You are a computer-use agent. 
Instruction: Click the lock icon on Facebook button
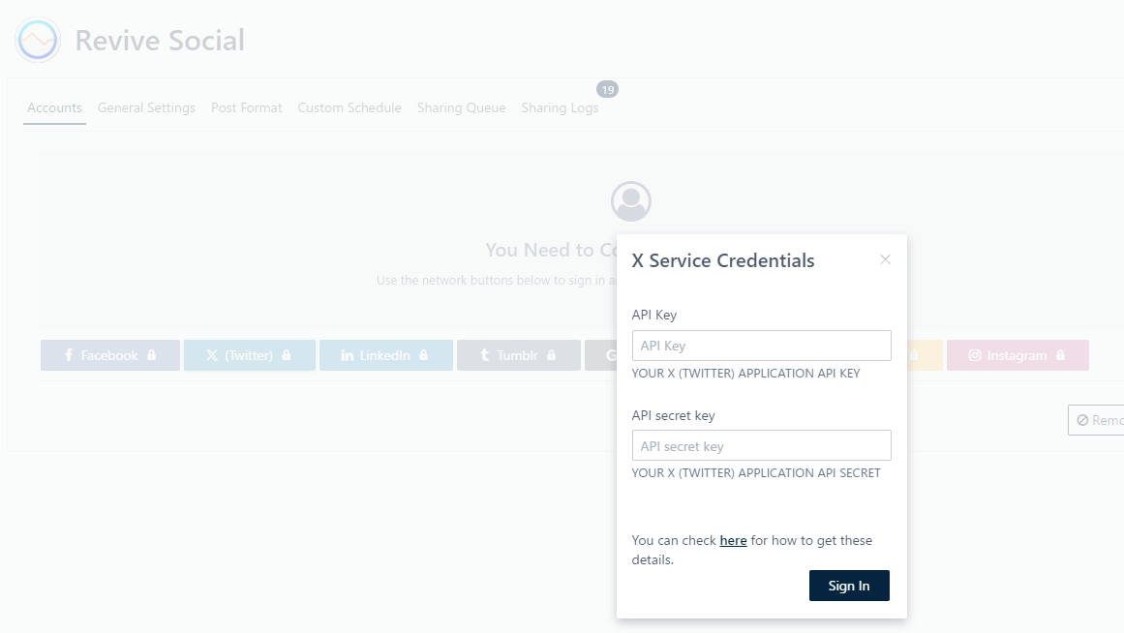pos(151,355)
